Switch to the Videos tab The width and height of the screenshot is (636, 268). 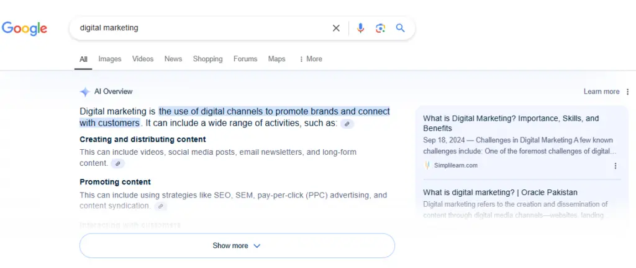(x=143, y=59)
